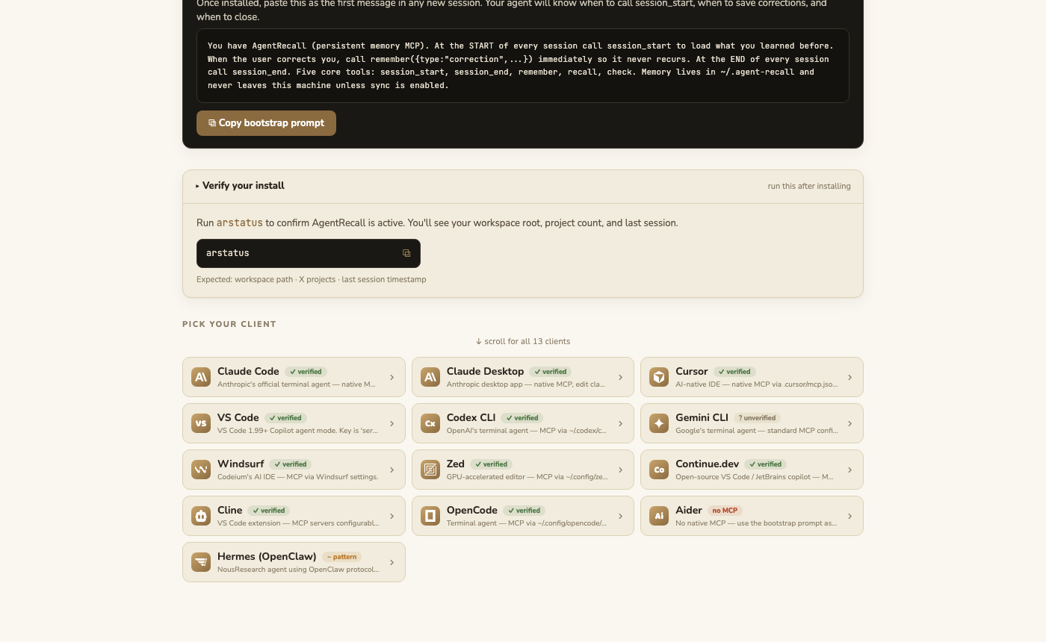Click the Cursor cube icon
This screenshot has height=642, width=1046.
[x=659, y=377]
